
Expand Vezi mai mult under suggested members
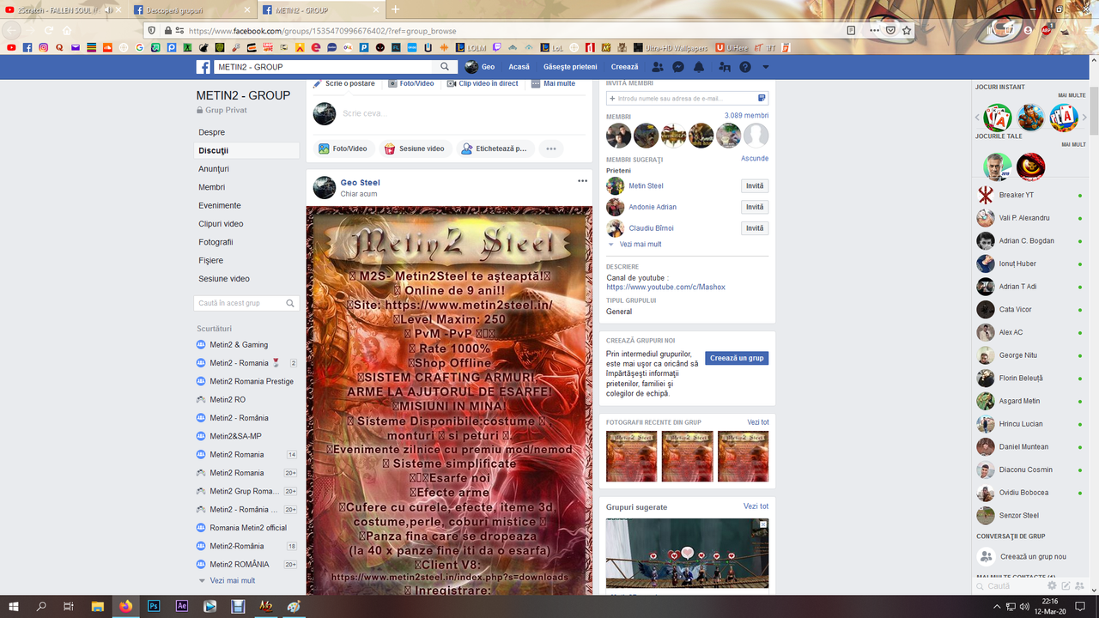(x=640, y=245)
